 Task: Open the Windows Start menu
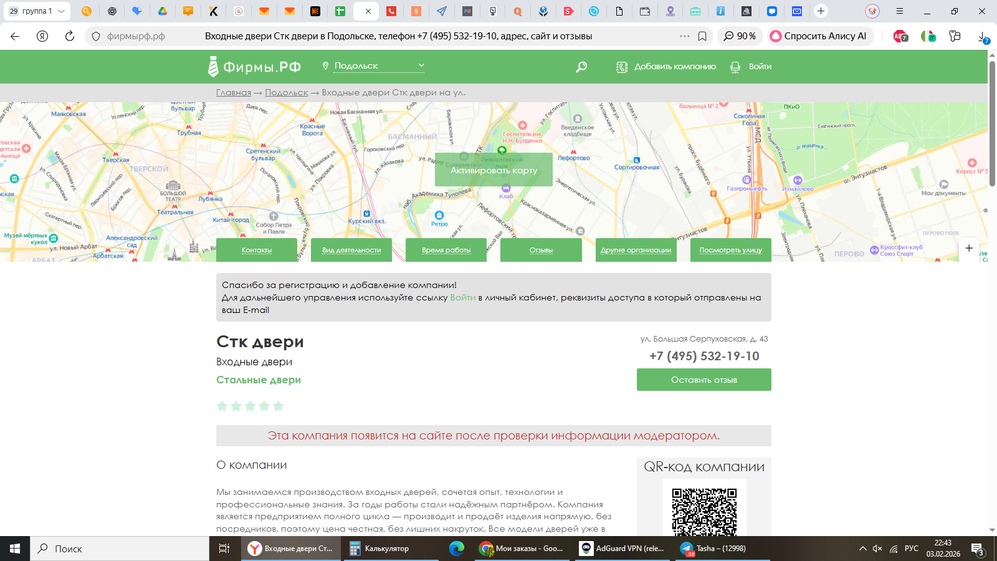[x=15, y=549]
